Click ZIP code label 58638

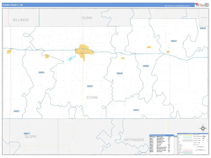coord(203,28)
